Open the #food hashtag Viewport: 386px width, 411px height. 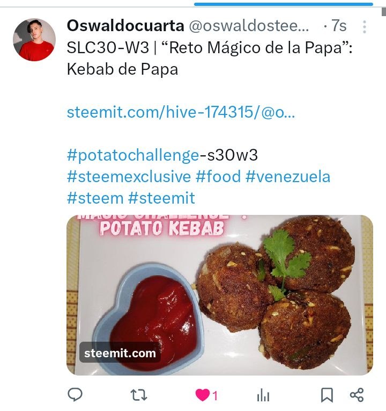(218, 176)
